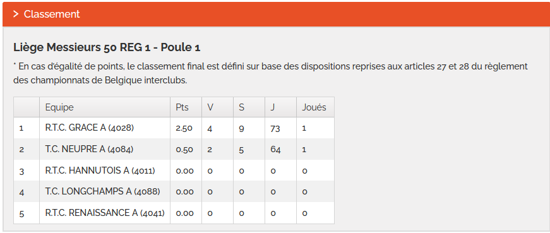Click the 2.50 points cell for GRACE
The image size is (550, 233).
184,128
